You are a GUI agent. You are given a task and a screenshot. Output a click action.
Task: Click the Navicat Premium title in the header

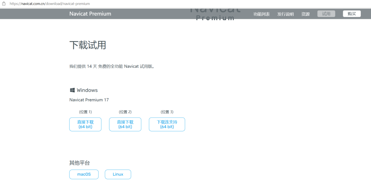(90, 14)
